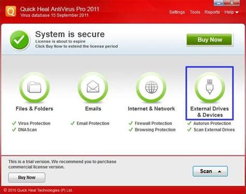Click the gray Buy Now button

pos(27,177)
